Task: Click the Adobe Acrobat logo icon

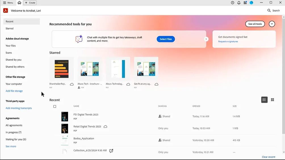Action: click(5, 10)
